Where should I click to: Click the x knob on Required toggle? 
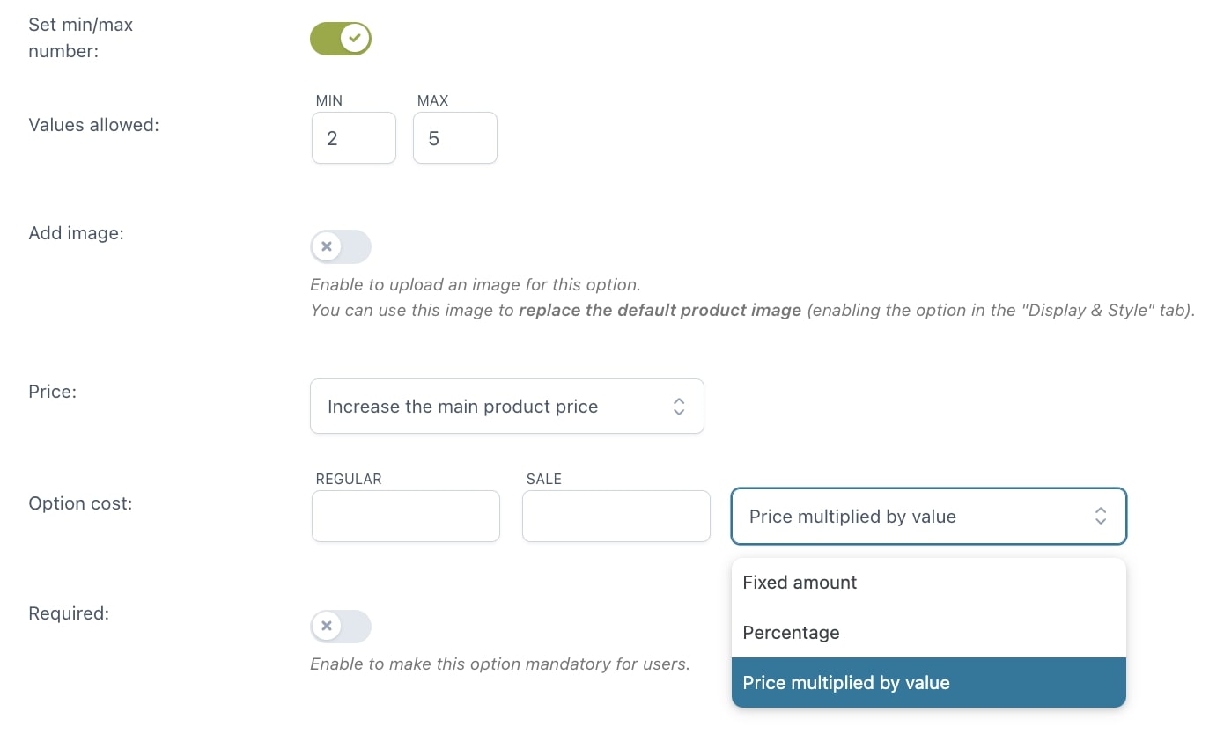327,627
